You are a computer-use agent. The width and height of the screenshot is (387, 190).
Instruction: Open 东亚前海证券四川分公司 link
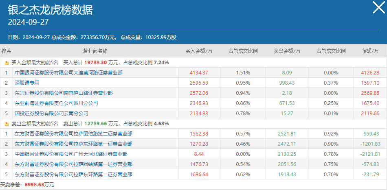click(56, 103)
